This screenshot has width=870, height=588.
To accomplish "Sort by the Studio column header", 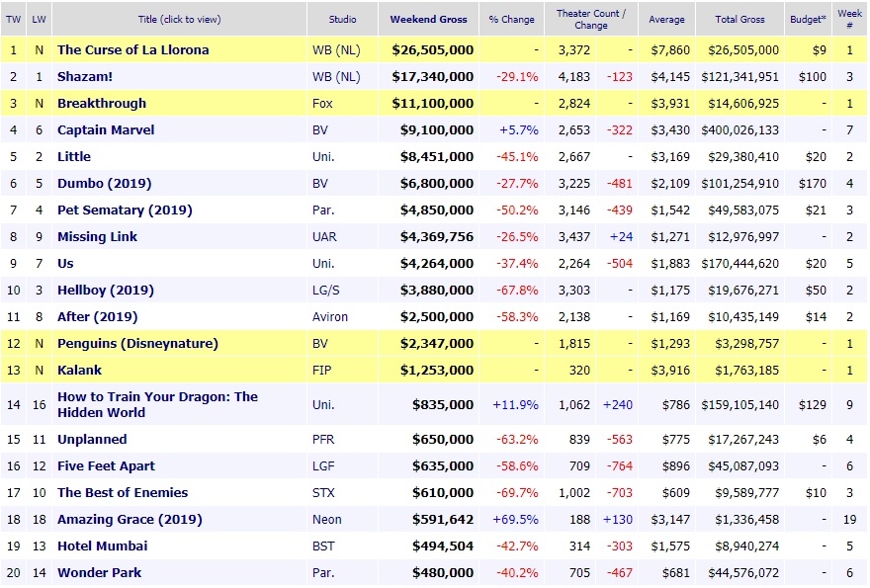I will click(x=342, y=20).
